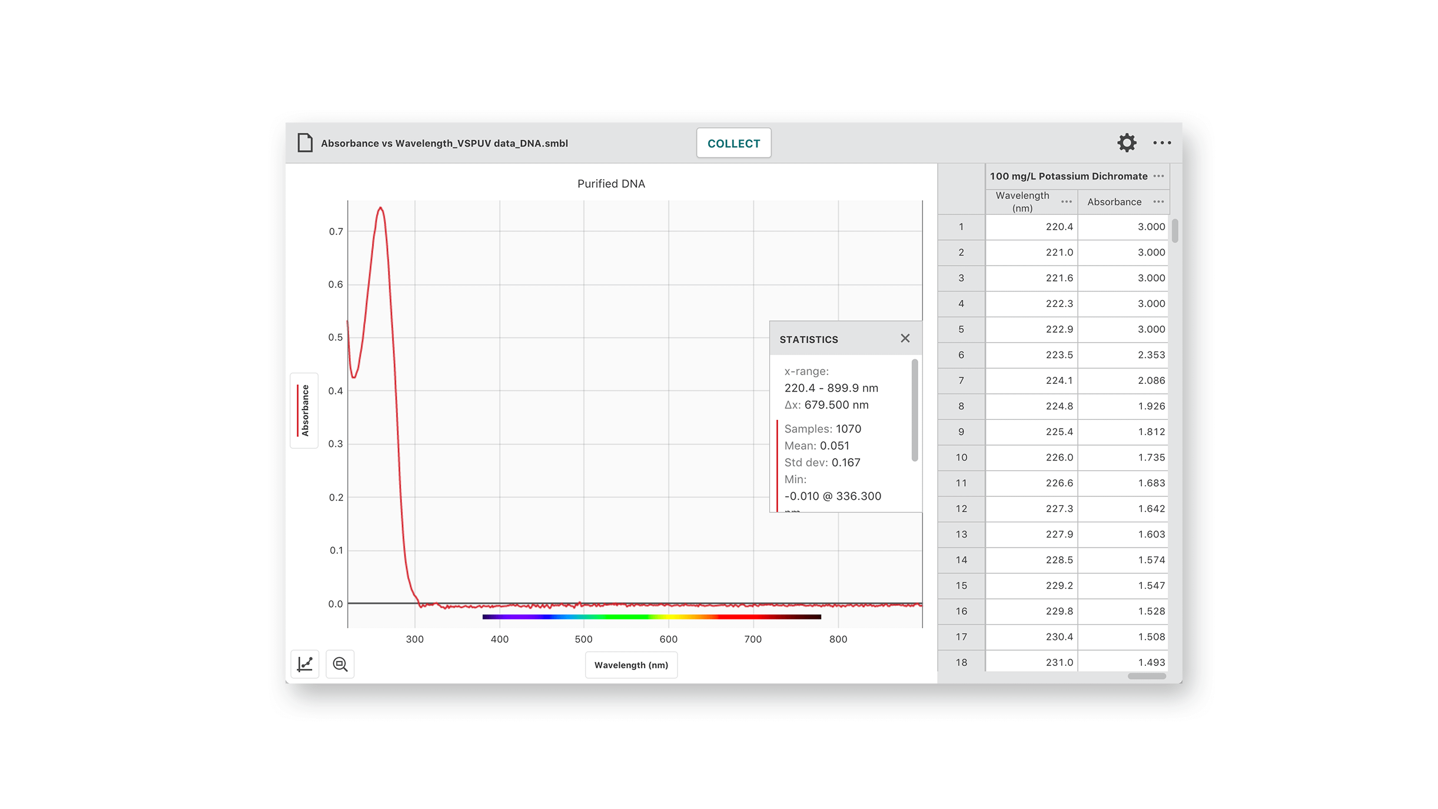The width and height of the screenshot is (1438, 809).
Task: Open the Wavelength (nm) axis label selector
Action: tap(631, 665)
